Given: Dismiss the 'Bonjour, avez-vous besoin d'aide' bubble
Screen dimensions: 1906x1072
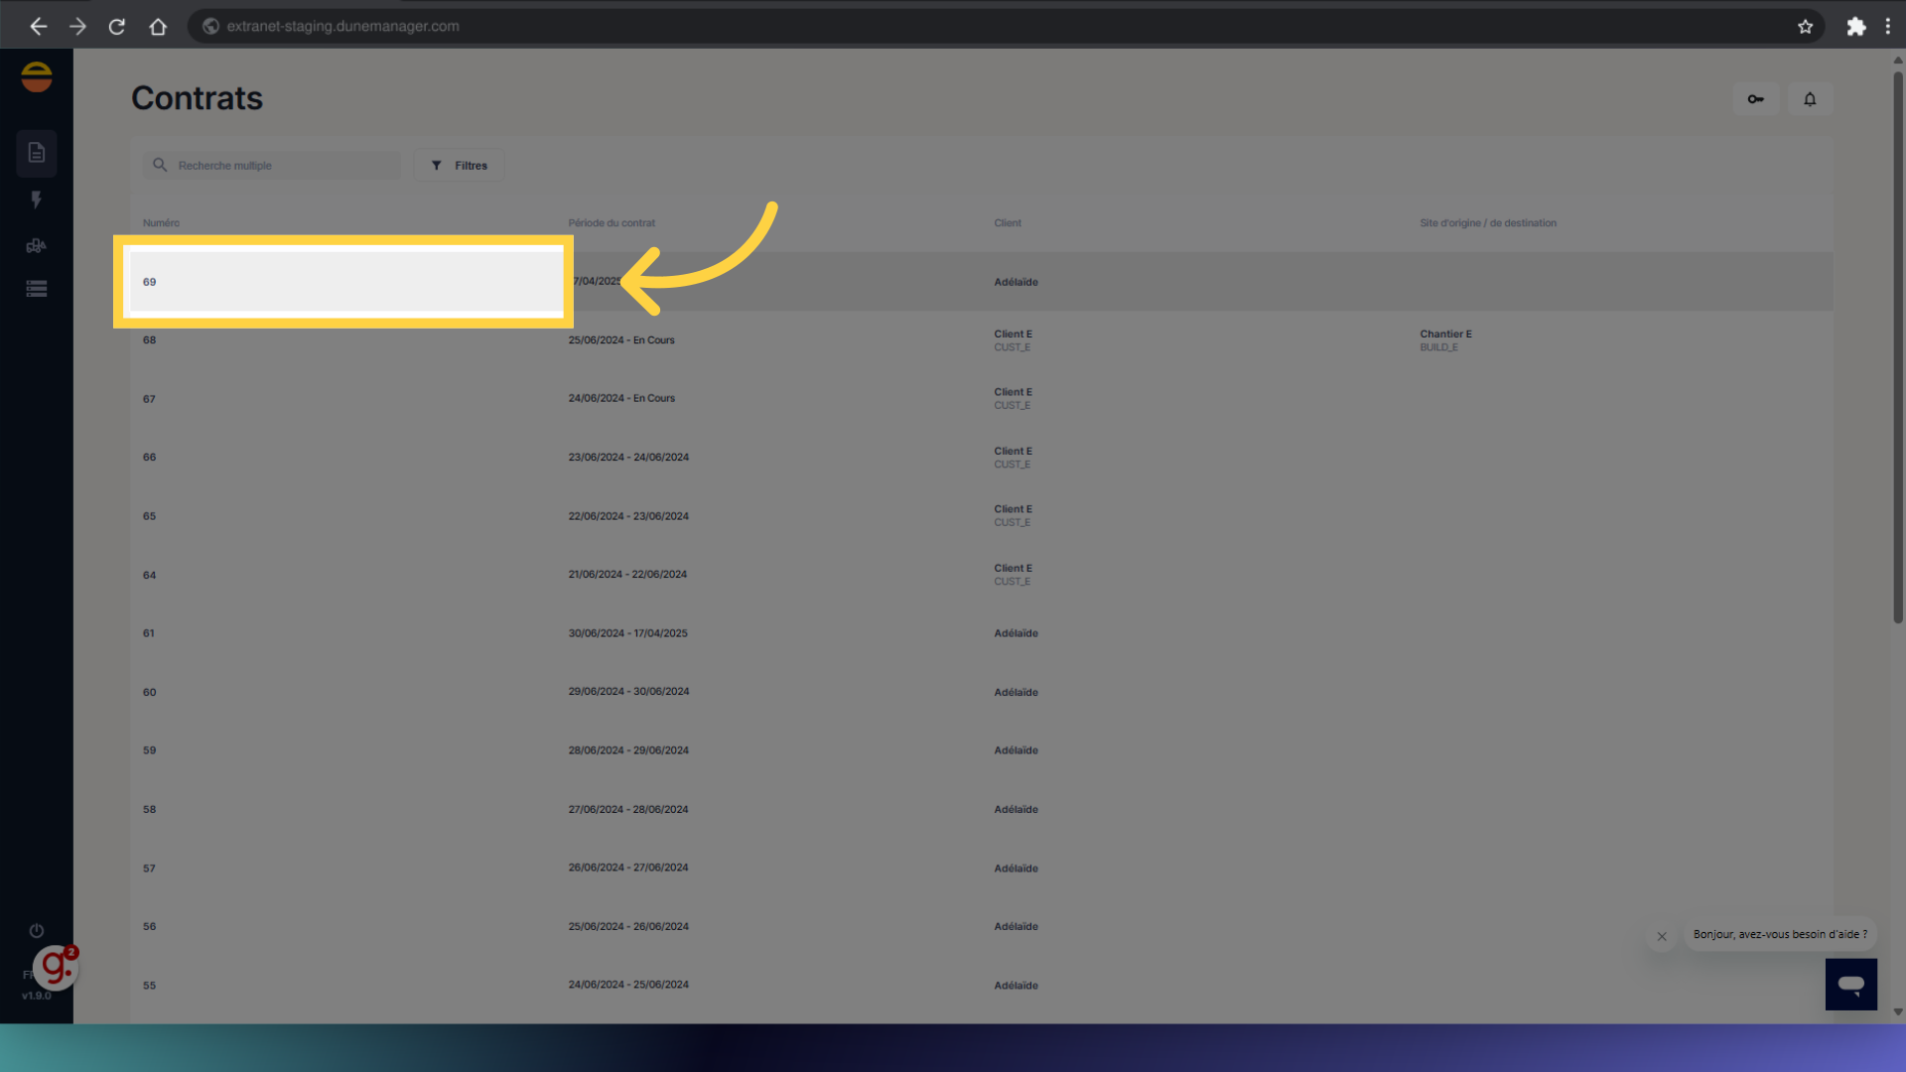Looking at the screenshot, I should (x=1662, y=936).
